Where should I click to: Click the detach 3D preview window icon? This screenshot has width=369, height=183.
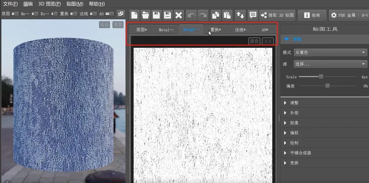pos(120,14)
